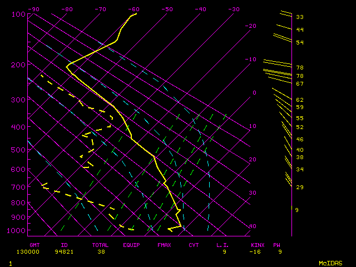Image resolution: width=356 pixels, height=267 pixels.
Task: Click the 700 pressure level label
Action: click(18, 187)
